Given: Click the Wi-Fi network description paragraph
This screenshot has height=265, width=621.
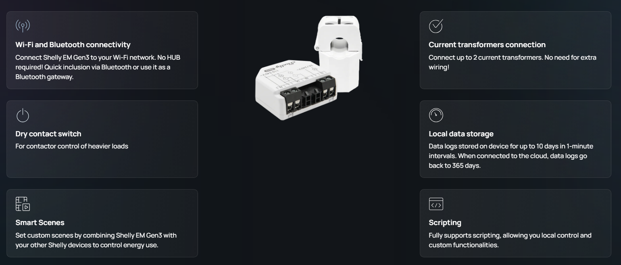Looking at the screenshot, I should pos(98,67).
